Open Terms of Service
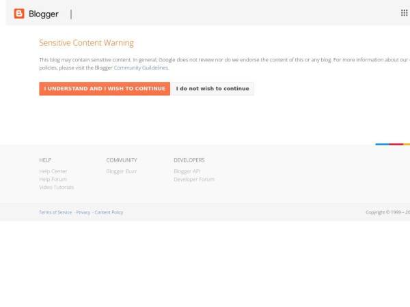Image resolution: width=410 pixels, height=307 pixels. [x=55, y=212]
